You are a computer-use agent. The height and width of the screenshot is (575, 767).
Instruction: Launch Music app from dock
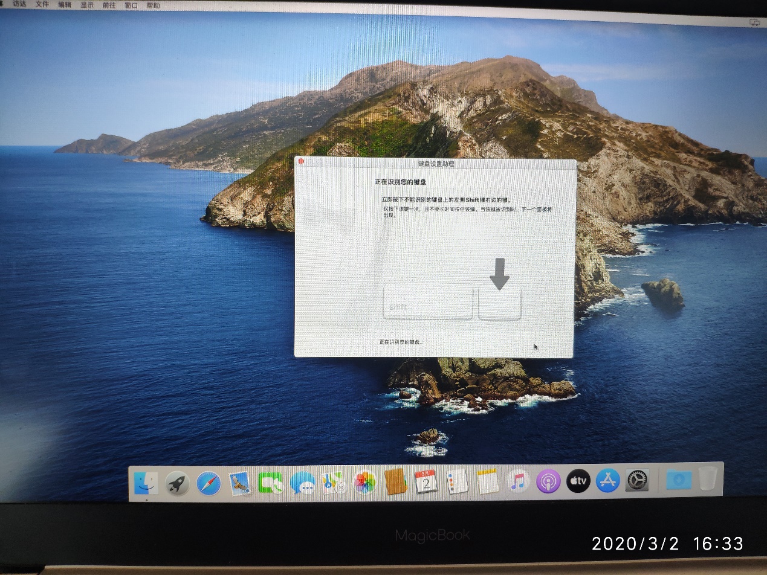pyautogui.click(x=518, y=481)
